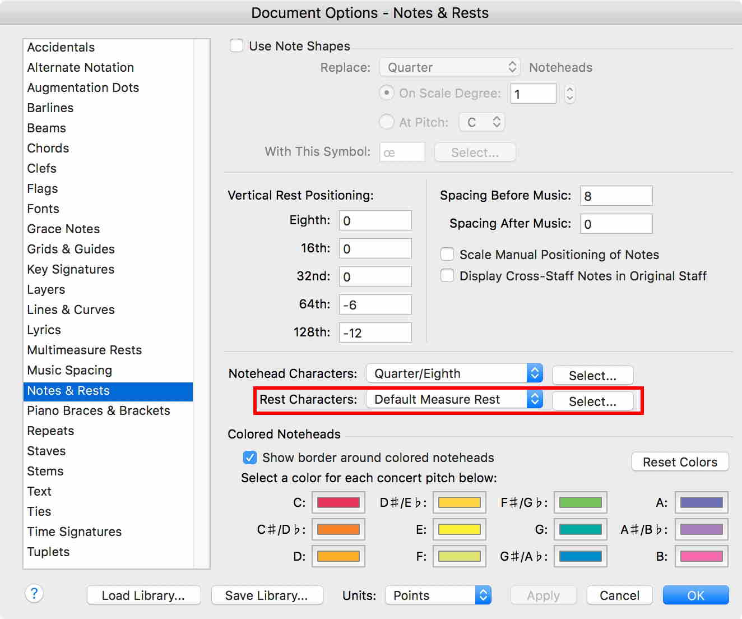Click the Eighth rest positioning field
Viewport: 742px width, 619px height.
pos(375,220)
